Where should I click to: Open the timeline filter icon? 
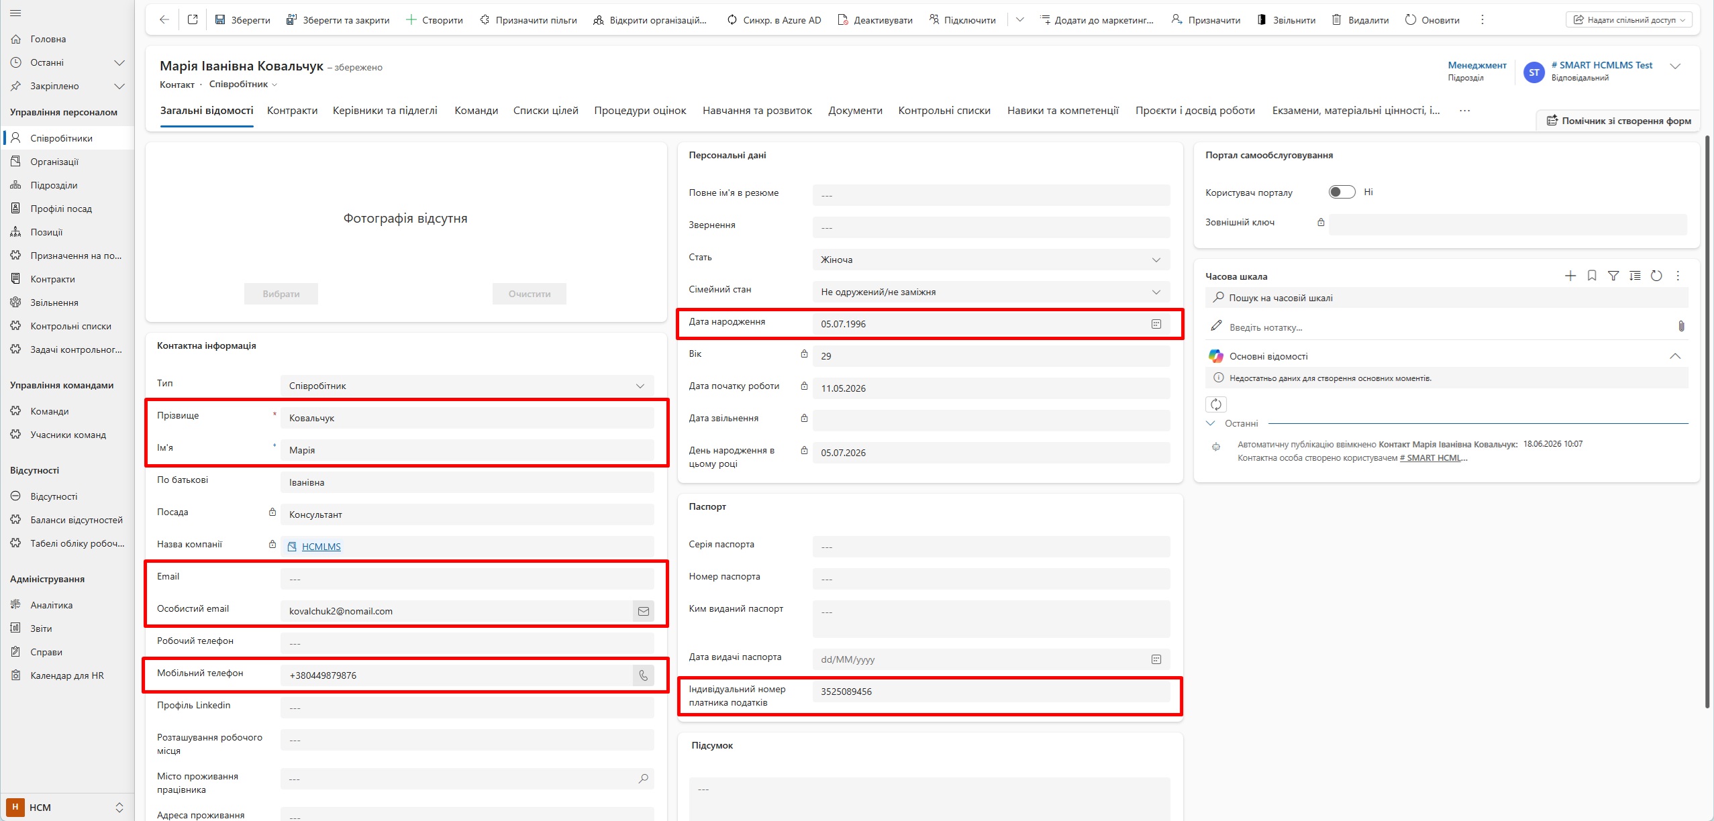[x=1613, y=276]
